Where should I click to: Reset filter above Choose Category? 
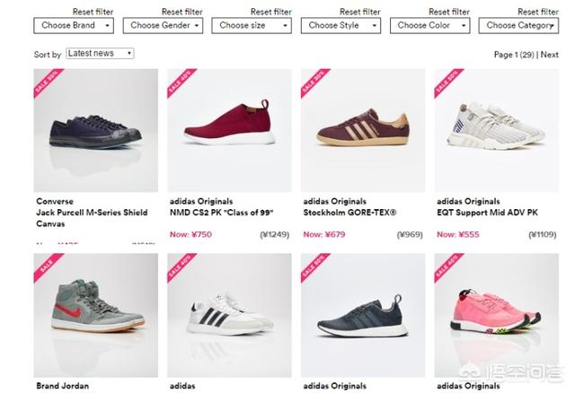[538, 12]
